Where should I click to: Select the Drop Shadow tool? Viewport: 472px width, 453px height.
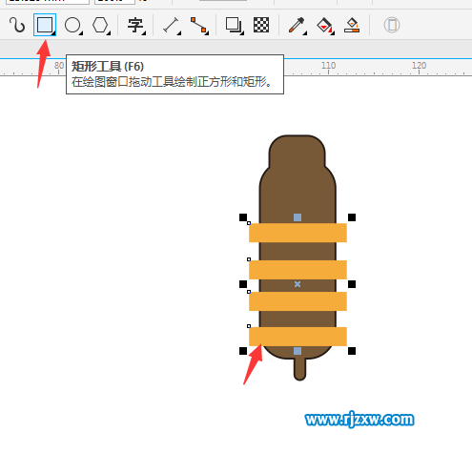tap(234, 25)
